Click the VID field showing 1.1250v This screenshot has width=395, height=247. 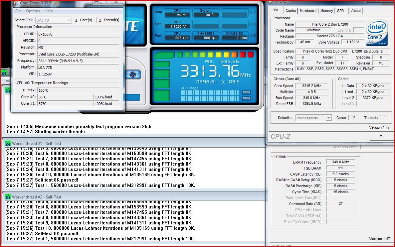click(x=78, y=74)
